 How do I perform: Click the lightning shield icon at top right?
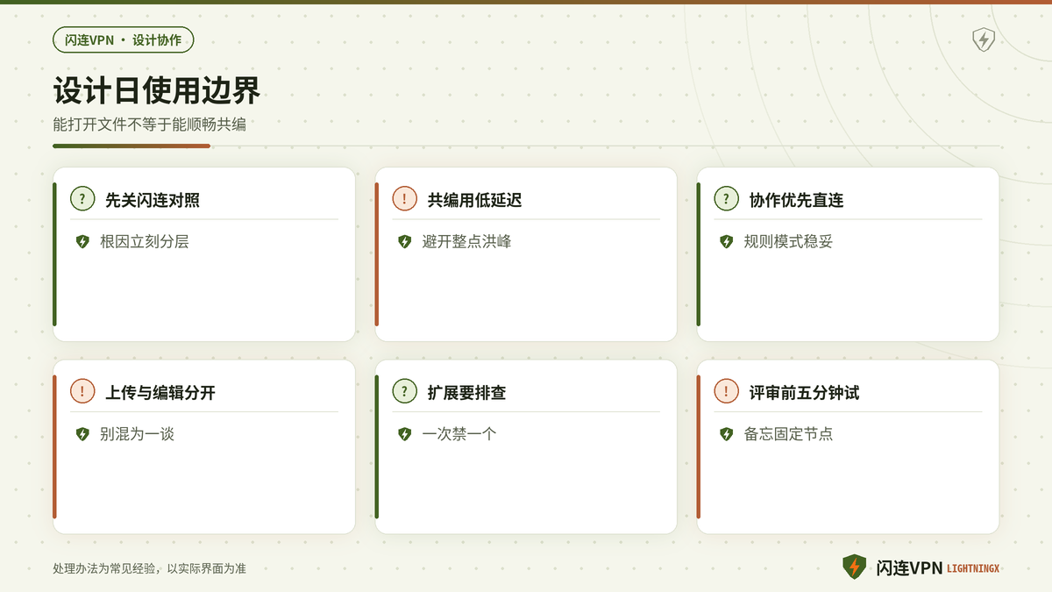(984, 39)
